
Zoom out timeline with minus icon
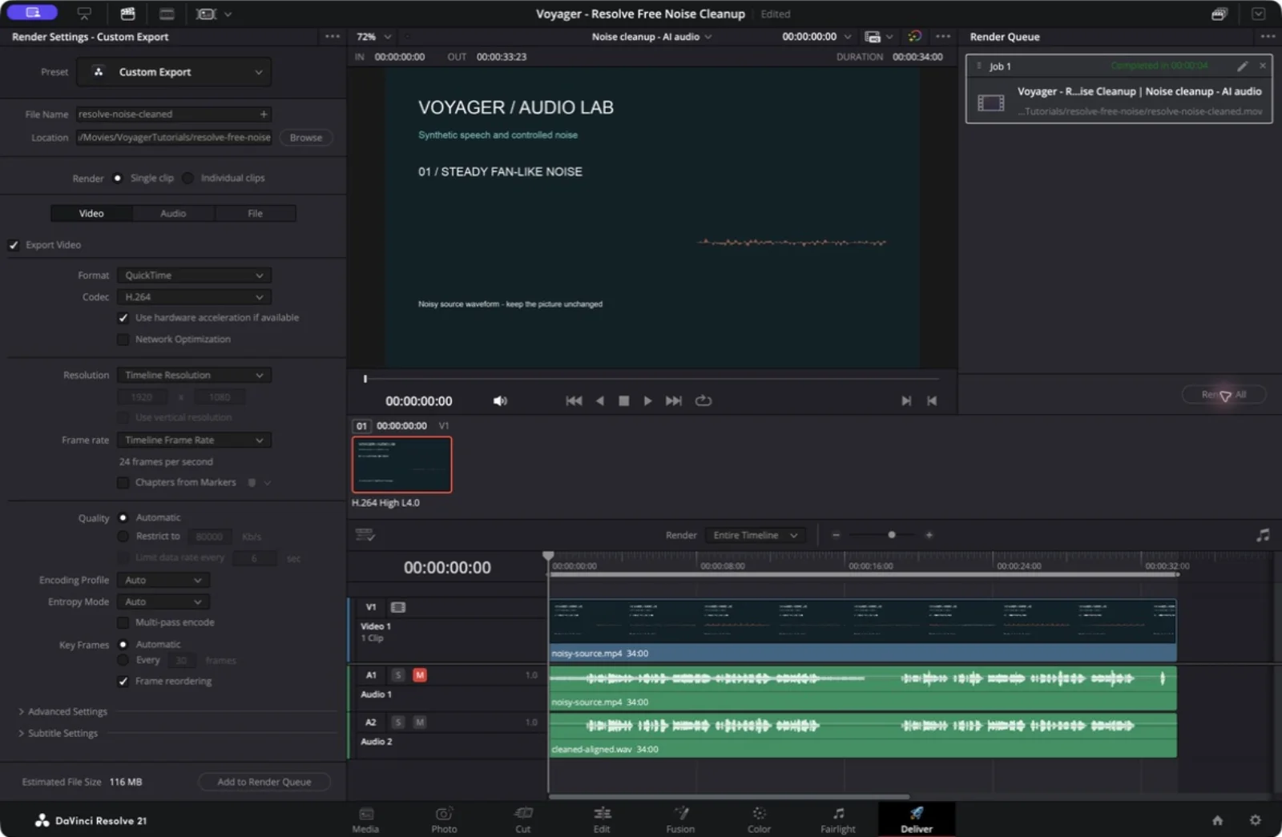point(836,535)
